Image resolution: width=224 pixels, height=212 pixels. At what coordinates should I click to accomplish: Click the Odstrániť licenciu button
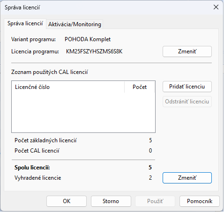tap(187, 102)
